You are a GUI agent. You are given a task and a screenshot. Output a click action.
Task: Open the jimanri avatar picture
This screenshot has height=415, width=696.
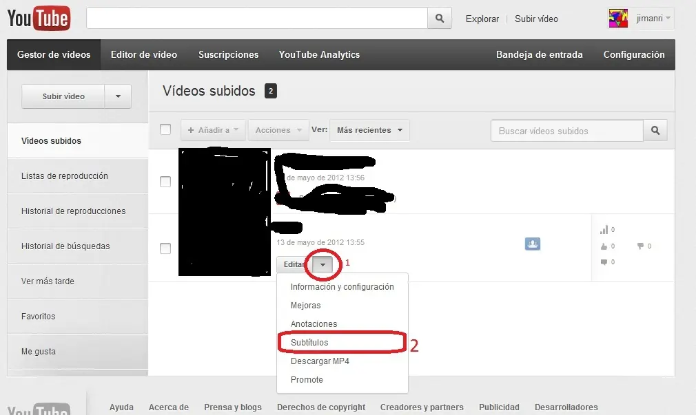[x=618, y=18]
